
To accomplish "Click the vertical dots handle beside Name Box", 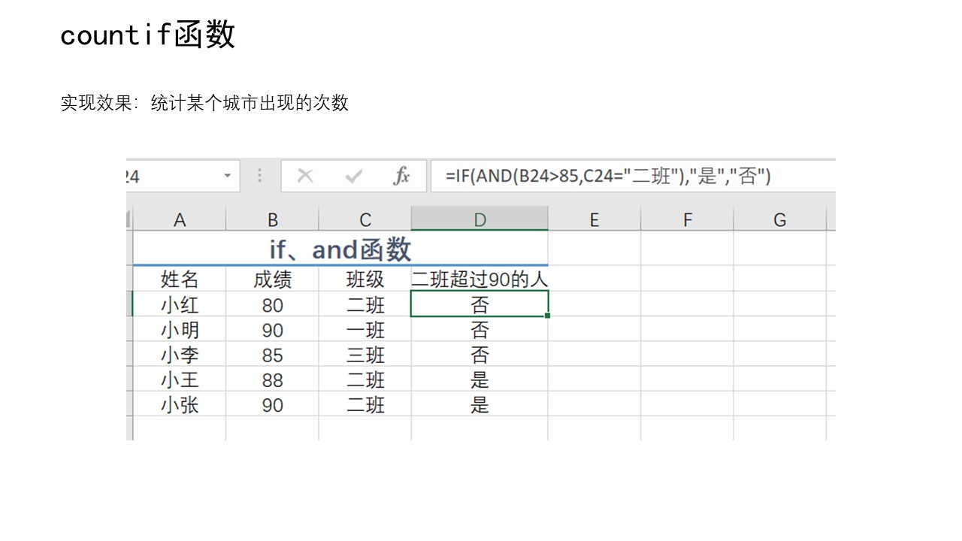I will coord(260,176).
